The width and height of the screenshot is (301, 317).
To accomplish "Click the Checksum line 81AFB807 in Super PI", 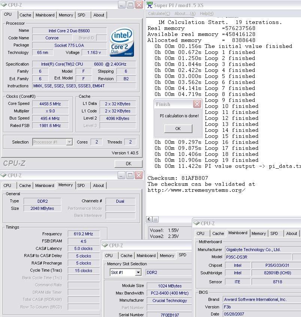I will click(x=178, y=178).
